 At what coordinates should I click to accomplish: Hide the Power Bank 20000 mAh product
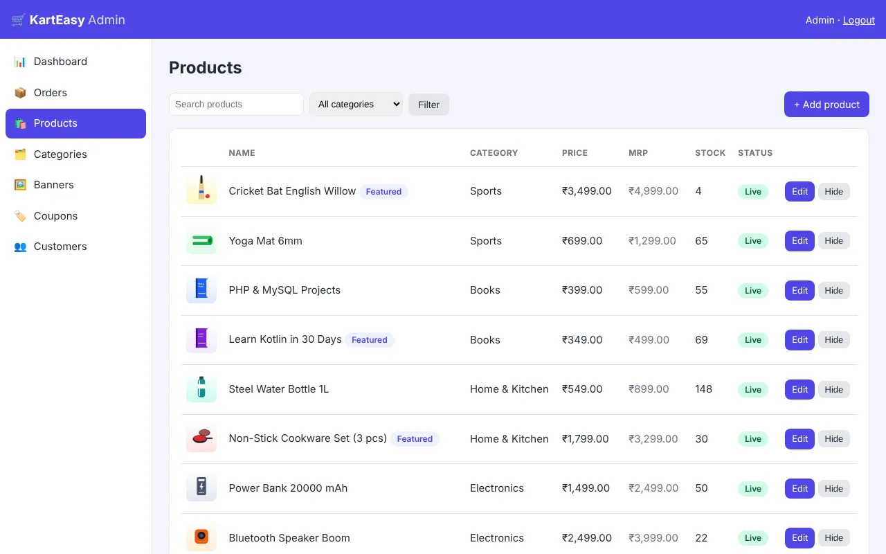[834, 489]
